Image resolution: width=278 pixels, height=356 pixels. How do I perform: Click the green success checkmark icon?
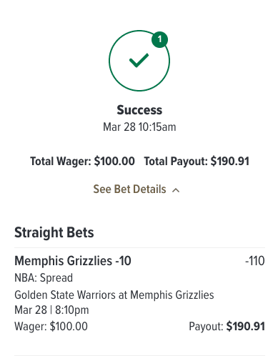139,60
